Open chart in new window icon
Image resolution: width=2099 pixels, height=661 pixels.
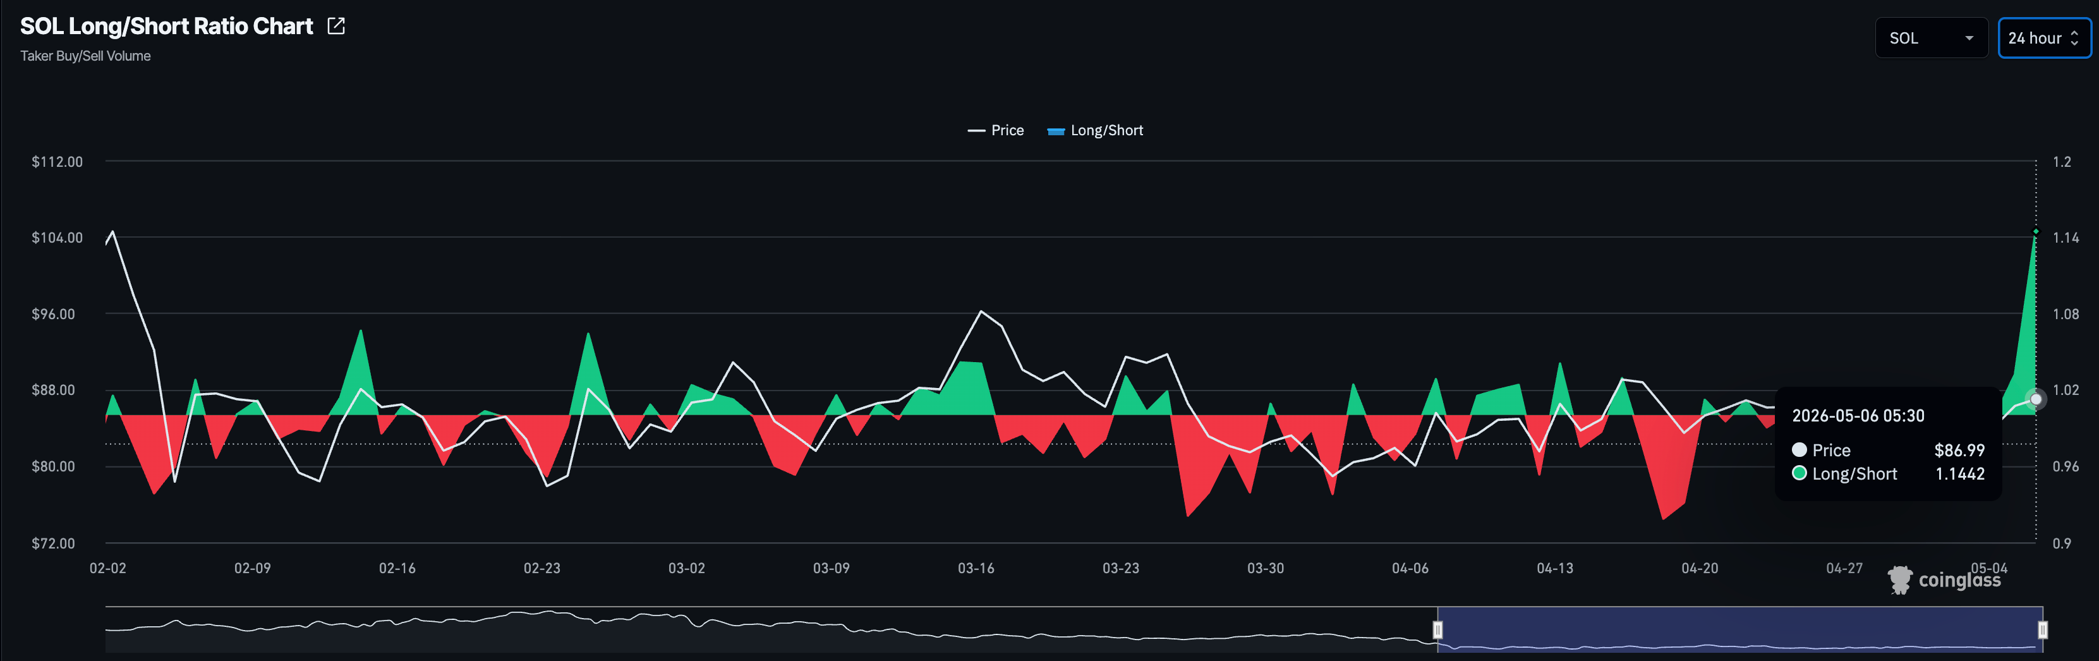(x=336, y=26)
